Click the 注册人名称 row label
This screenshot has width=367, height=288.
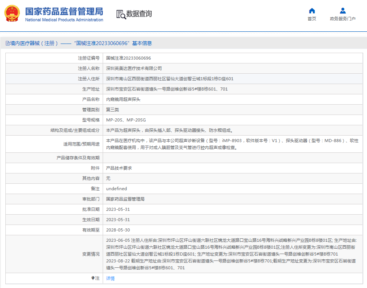[x=89, y=68]
